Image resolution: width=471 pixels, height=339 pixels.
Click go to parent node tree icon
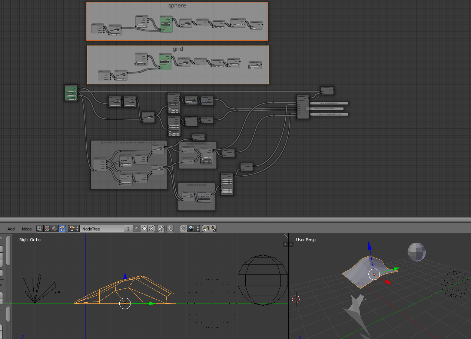click(170, 229)
